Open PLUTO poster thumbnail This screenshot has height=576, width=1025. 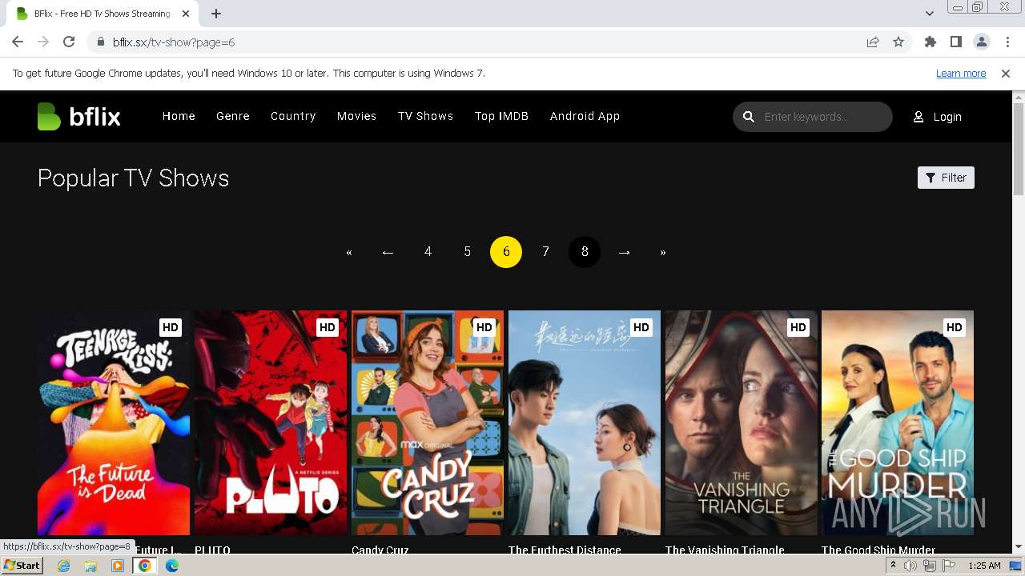271,422
